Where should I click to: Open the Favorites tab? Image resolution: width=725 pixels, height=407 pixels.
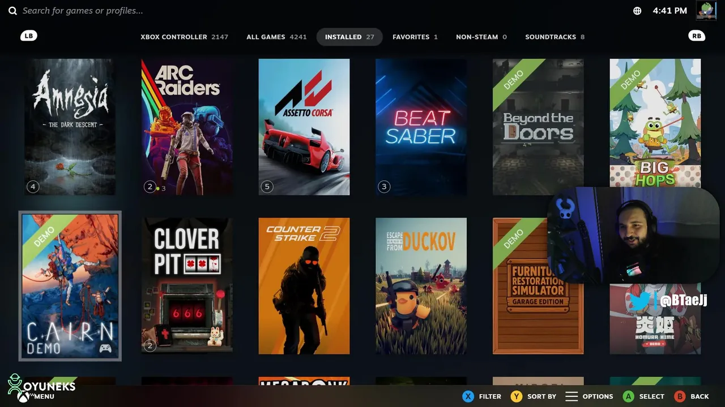[x=415, y=37]
